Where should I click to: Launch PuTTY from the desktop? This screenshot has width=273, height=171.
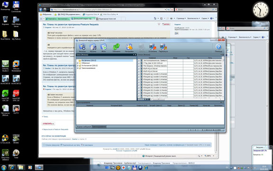(16, 110)
